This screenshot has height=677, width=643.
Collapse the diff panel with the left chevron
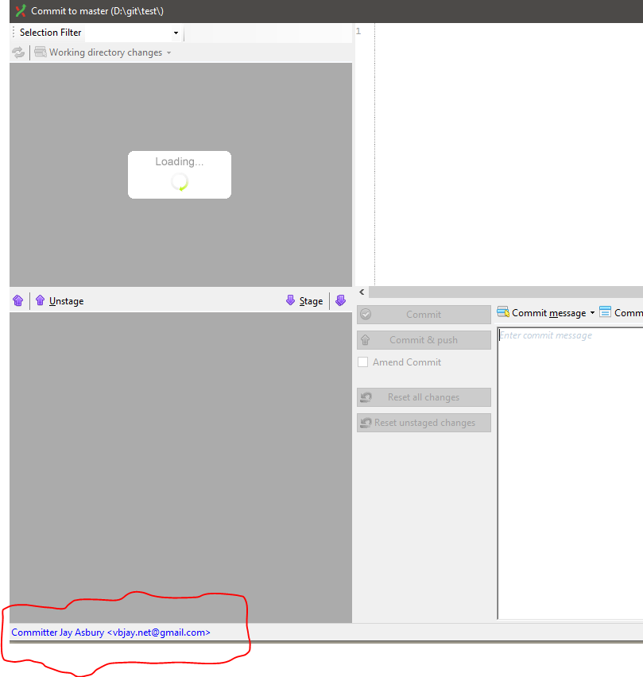(x=362, y=292)
